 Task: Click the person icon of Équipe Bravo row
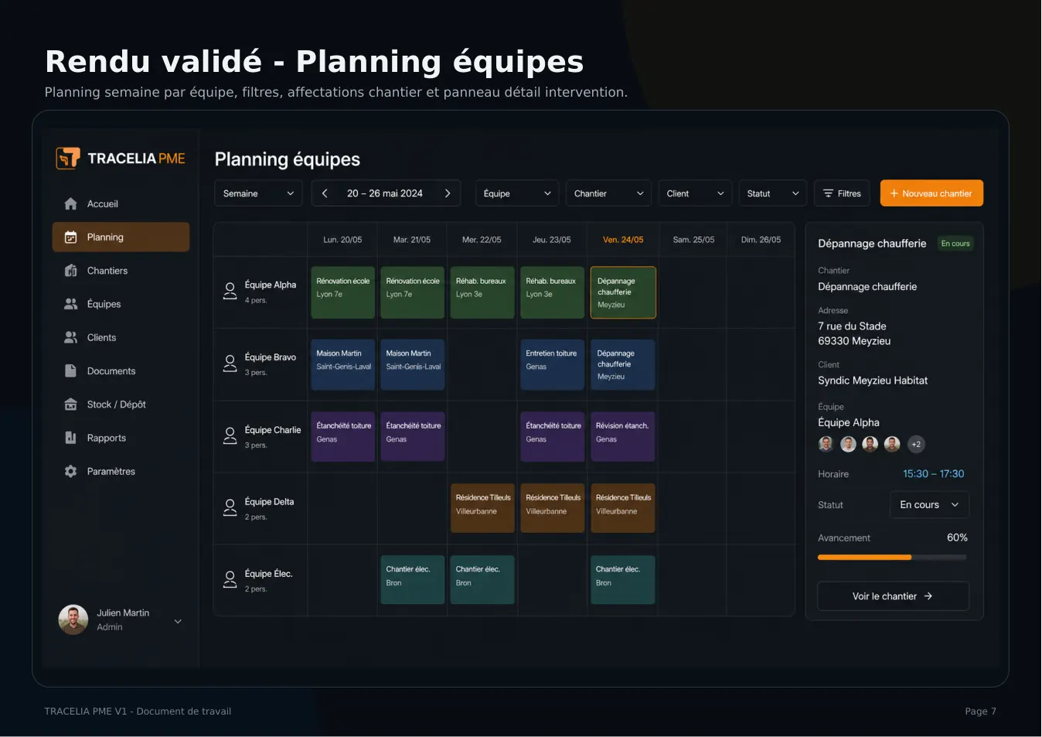[x=230, y=363]
